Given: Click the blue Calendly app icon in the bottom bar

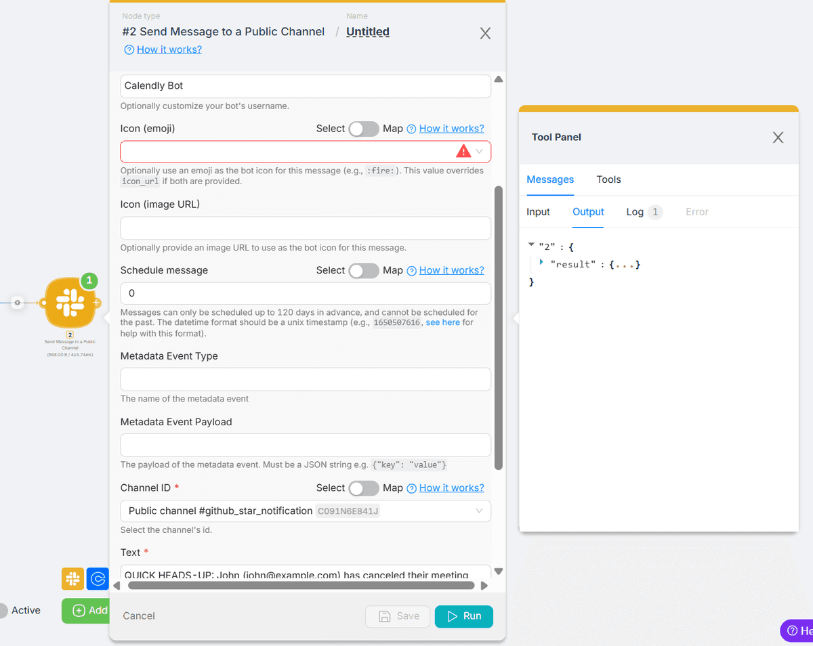Looking at the screenshot, I should coord(98,579).
